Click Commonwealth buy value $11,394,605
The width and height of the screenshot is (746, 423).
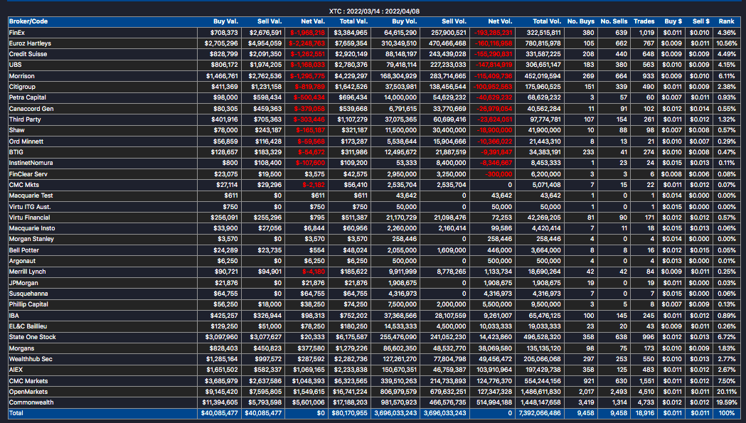click(x=220, y=402)
